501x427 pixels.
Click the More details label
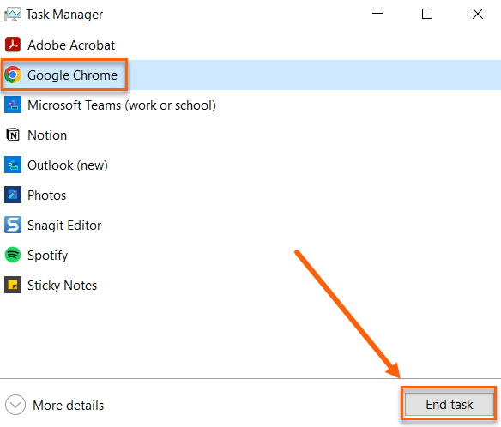(x=69, y=406)
